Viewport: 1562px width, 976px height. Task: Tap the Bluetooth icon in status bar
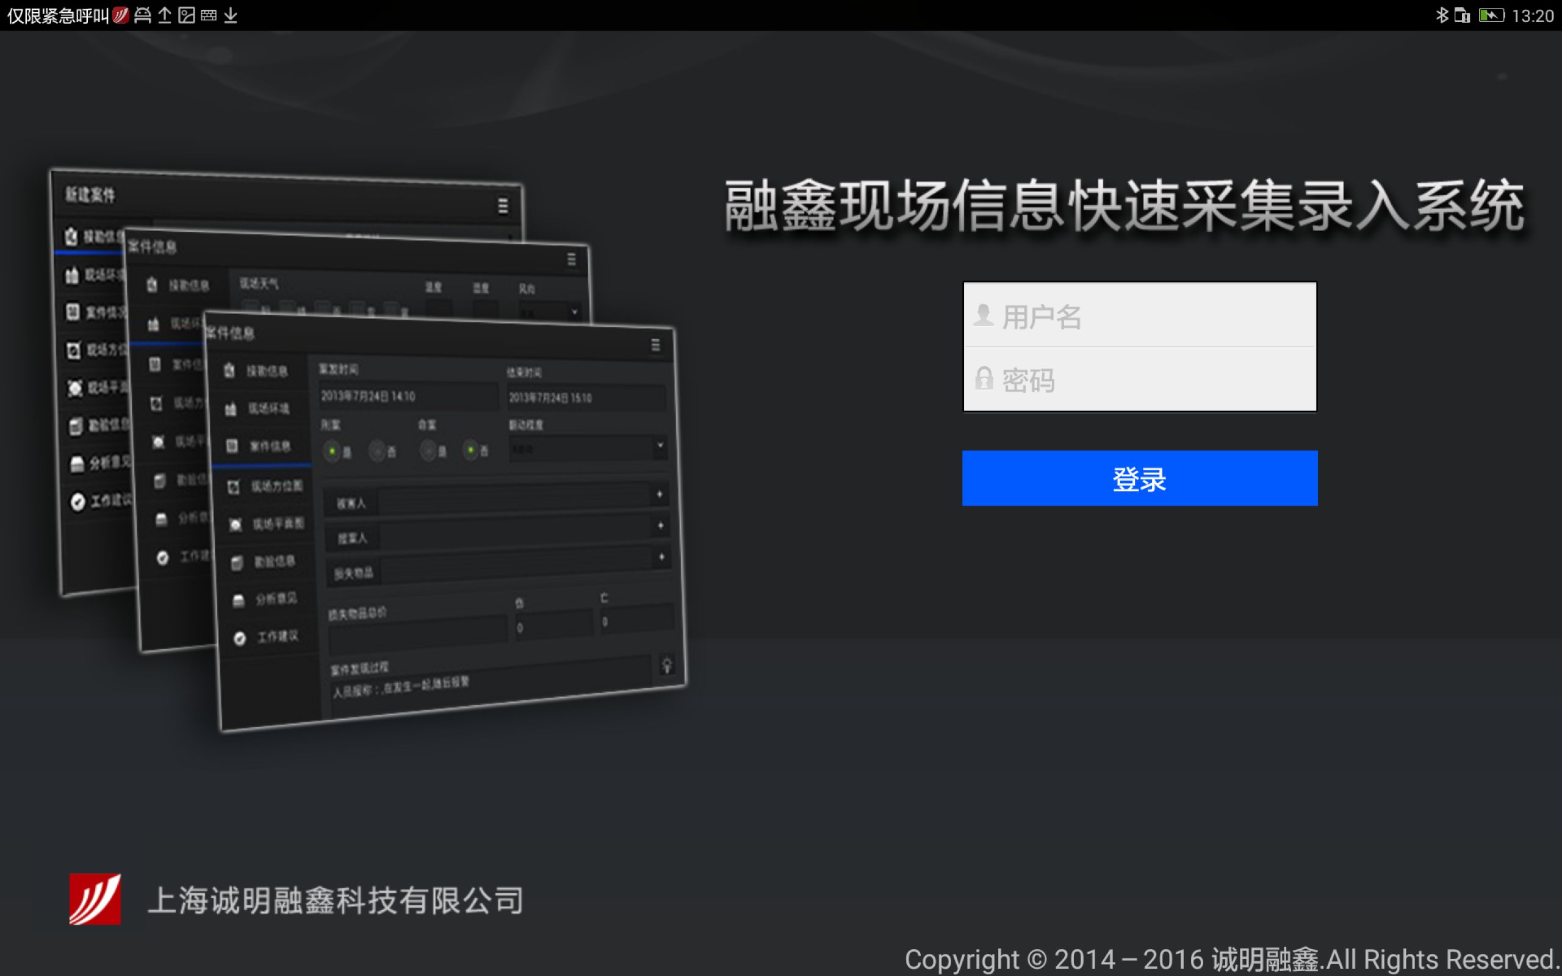click(1441, 15)
